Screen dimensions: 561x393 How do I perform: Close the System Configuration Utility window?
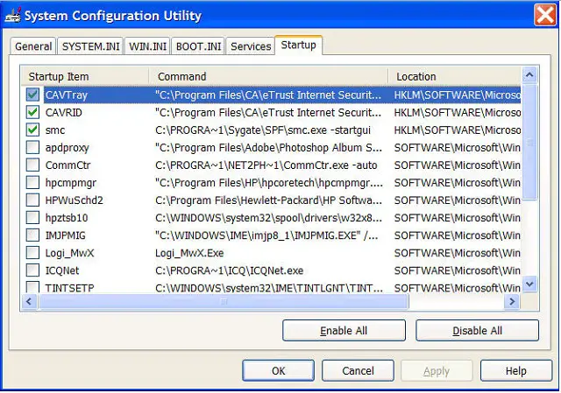coord(545,16)
